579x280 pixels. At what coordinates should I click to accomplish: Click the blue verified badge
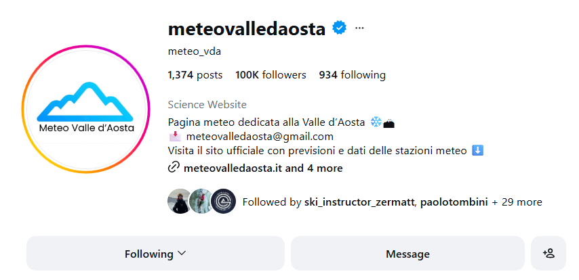coord(339,28)
